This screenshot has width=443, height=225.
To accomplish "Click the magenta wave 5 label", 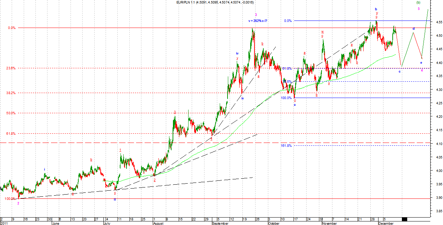I will [419, 9].
